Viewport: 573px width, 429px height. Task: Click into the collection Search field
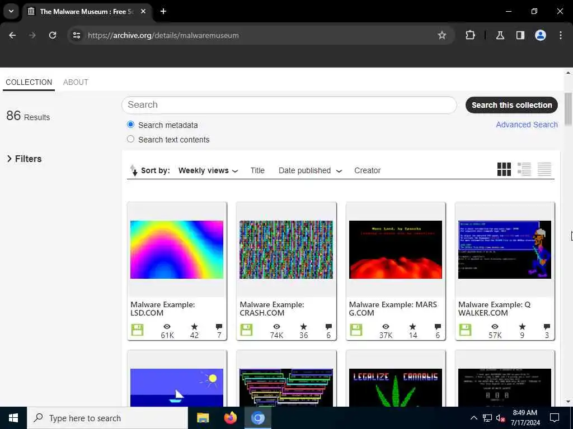tap(289, 104)
